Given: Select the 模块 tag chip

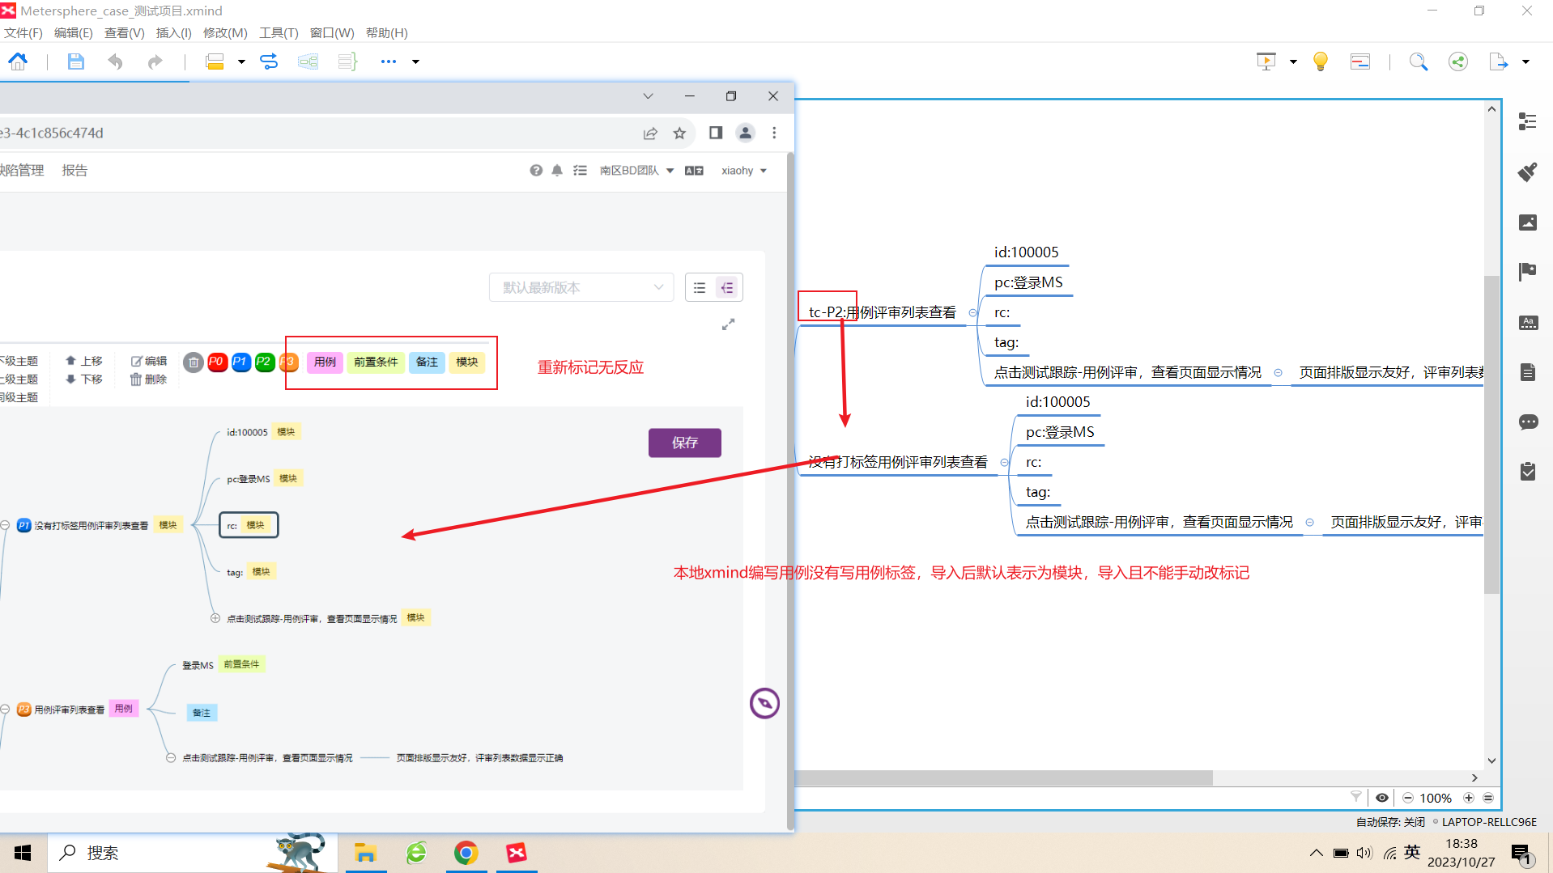Looking at the screenshot, I should tap(467, 362).
